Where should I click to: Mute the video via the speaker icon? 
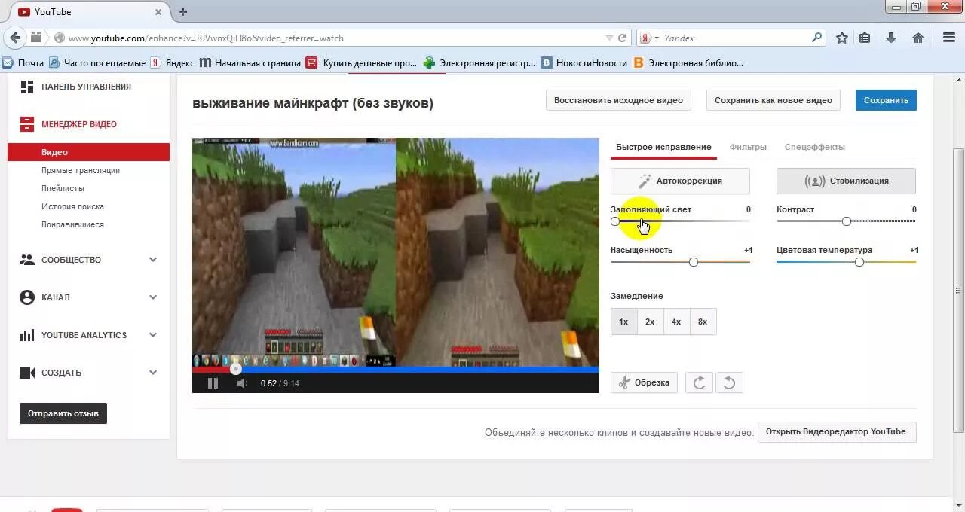tap(242, 383)
